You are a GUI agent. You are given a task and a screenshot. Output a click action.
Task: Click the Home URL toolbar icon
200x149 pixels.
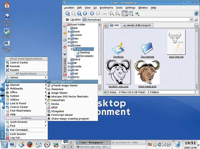pyautogui.click(x=85, y=13)
